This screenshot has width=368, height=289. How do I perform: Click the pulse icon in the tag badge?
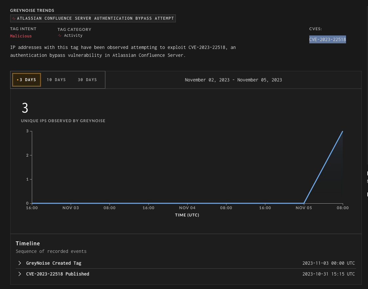pyautogui.click(x=14, y=18)
